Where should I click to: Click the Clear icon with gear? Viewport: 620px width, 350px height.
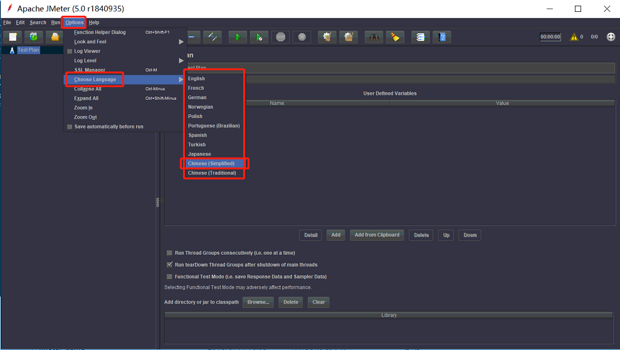(327, 37)
